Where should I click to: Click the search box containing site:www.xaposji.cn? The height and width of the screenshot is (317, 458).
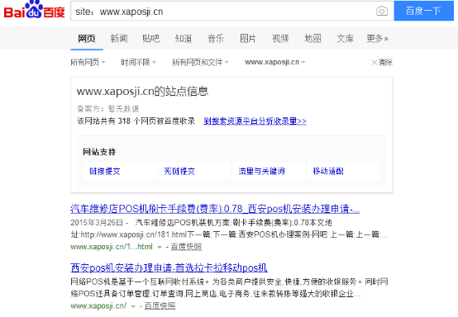[223, 12]
